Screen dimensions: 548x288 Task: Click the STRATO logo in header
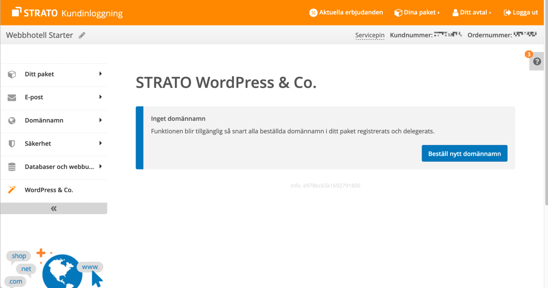coord(35,12)
